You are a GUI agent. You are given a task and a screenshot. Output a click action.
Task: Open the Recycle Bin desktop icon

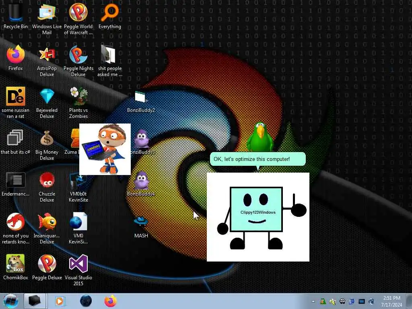coord(16,16)
